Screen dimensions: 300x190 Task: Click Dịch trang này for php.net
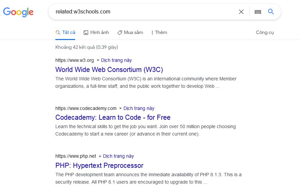click(x=118, y=156)
